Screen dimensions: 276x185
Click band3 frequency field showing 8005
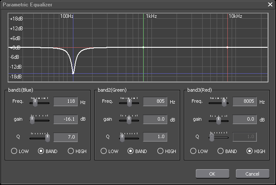coord(244,102)
